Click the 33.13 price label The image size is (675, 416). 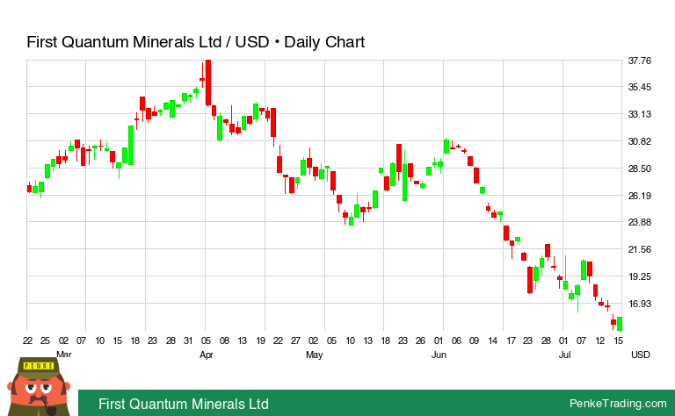coord(639,114)
